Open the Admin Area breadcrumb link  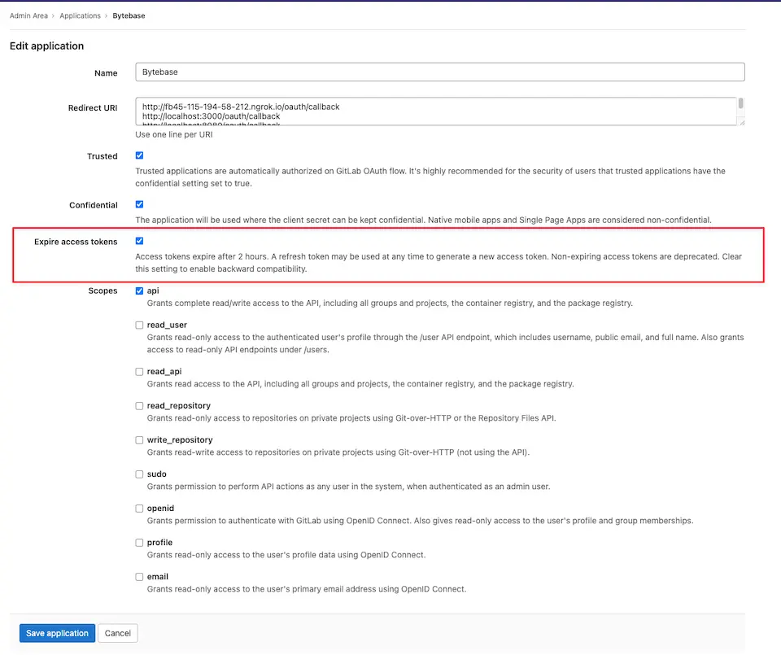(29, 16)
